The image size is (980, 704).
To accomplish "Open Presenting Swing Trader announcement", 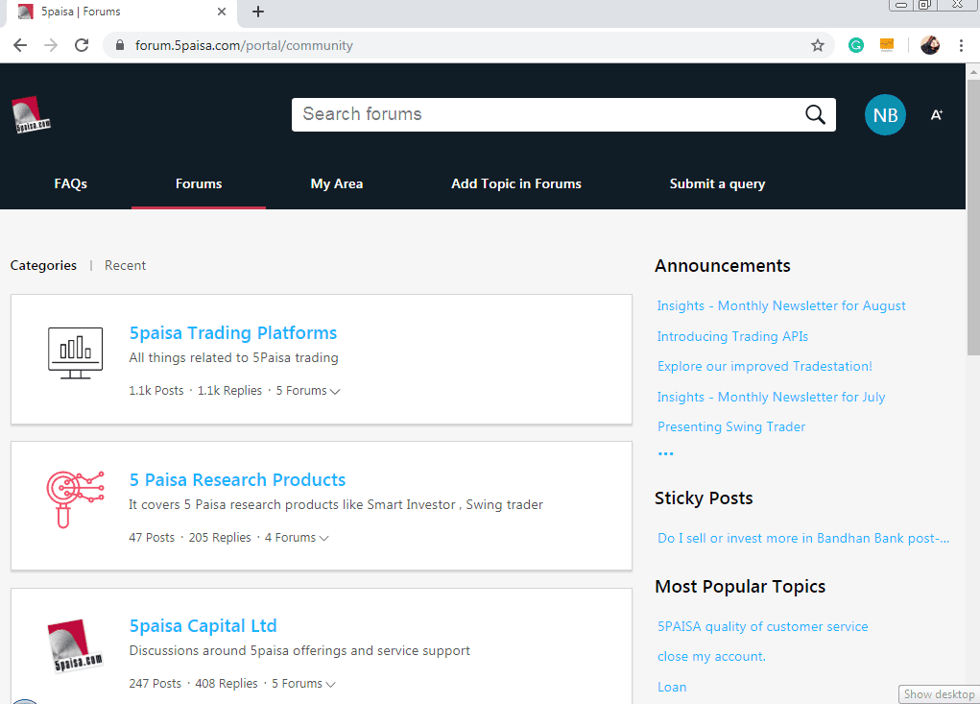I will tap(731, 427).
